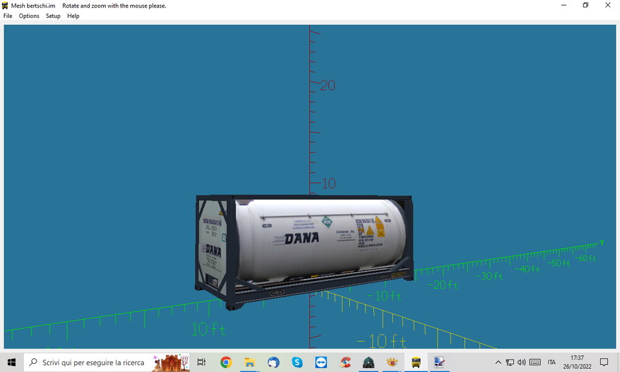Open Task View from the taskbar
620x372 pixels.
coord(201,362)
